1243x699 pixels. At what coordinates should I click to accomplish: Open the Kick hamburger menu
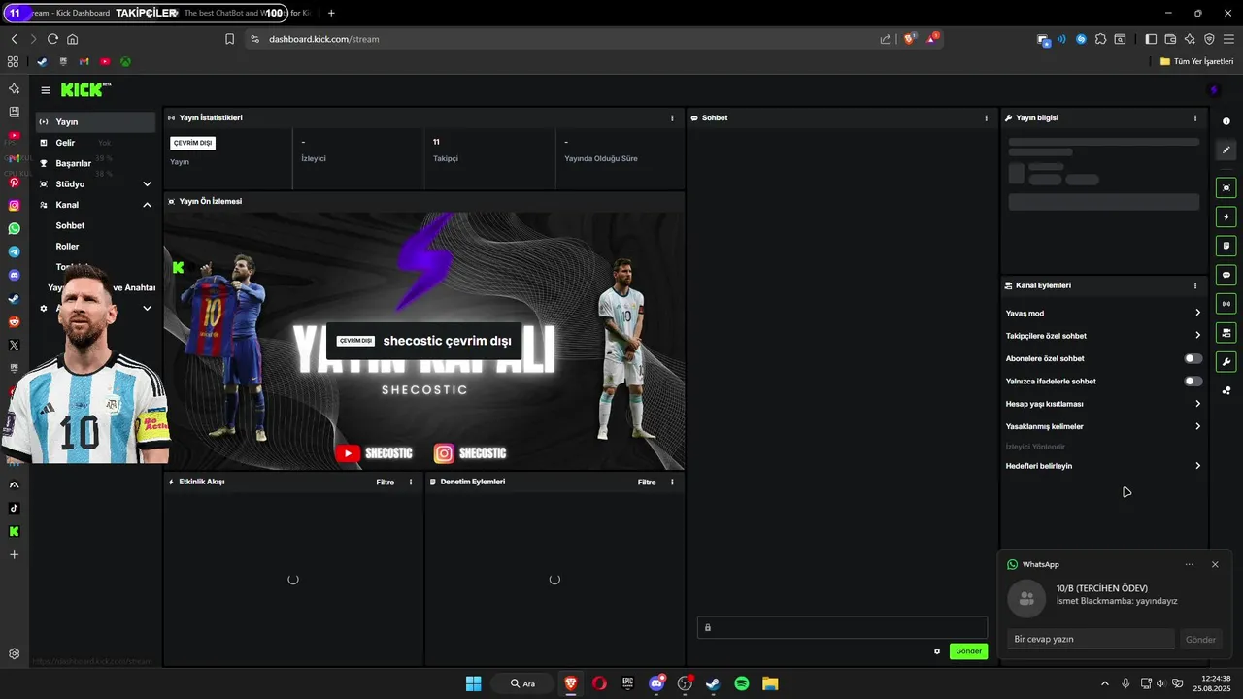click(x=46, y=90)
